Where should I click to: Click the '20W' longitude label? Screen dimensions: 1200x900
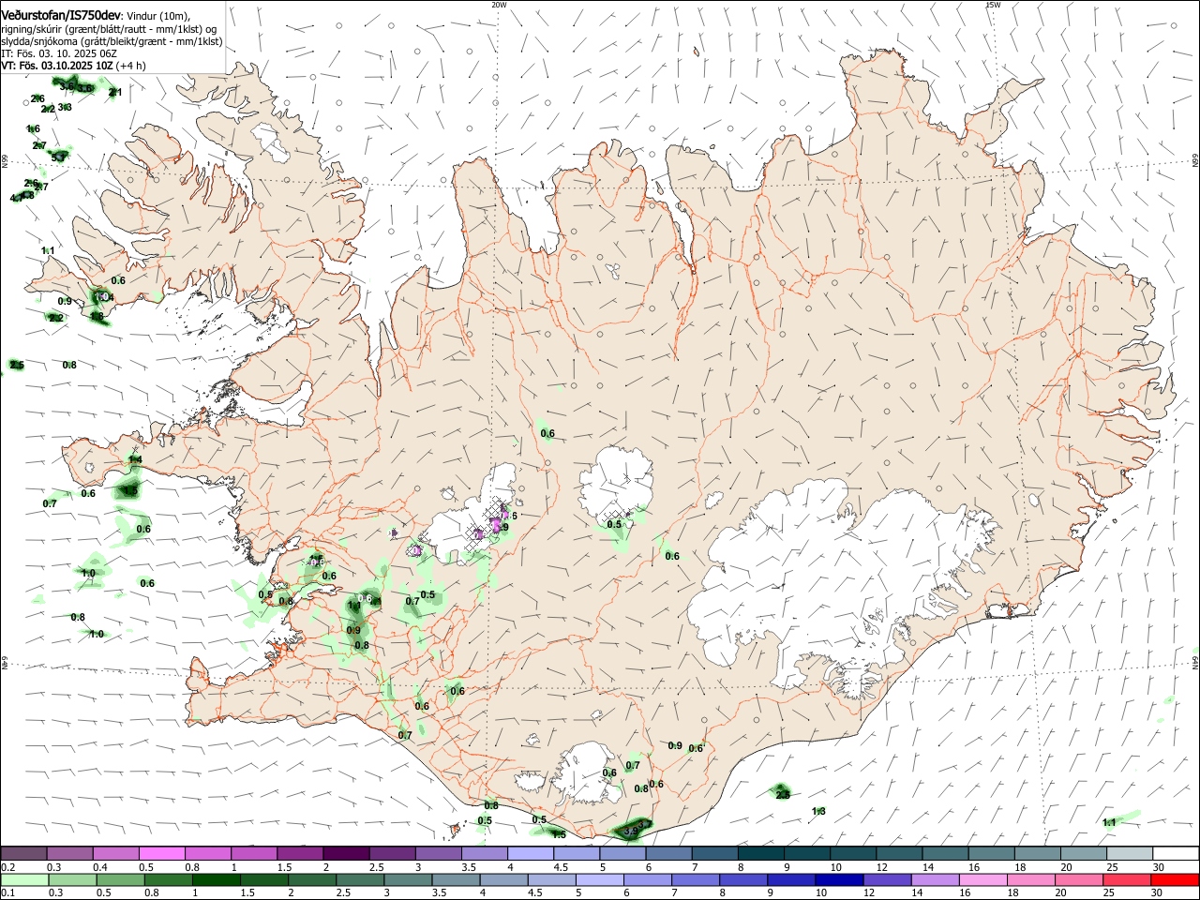coord(499,5)
